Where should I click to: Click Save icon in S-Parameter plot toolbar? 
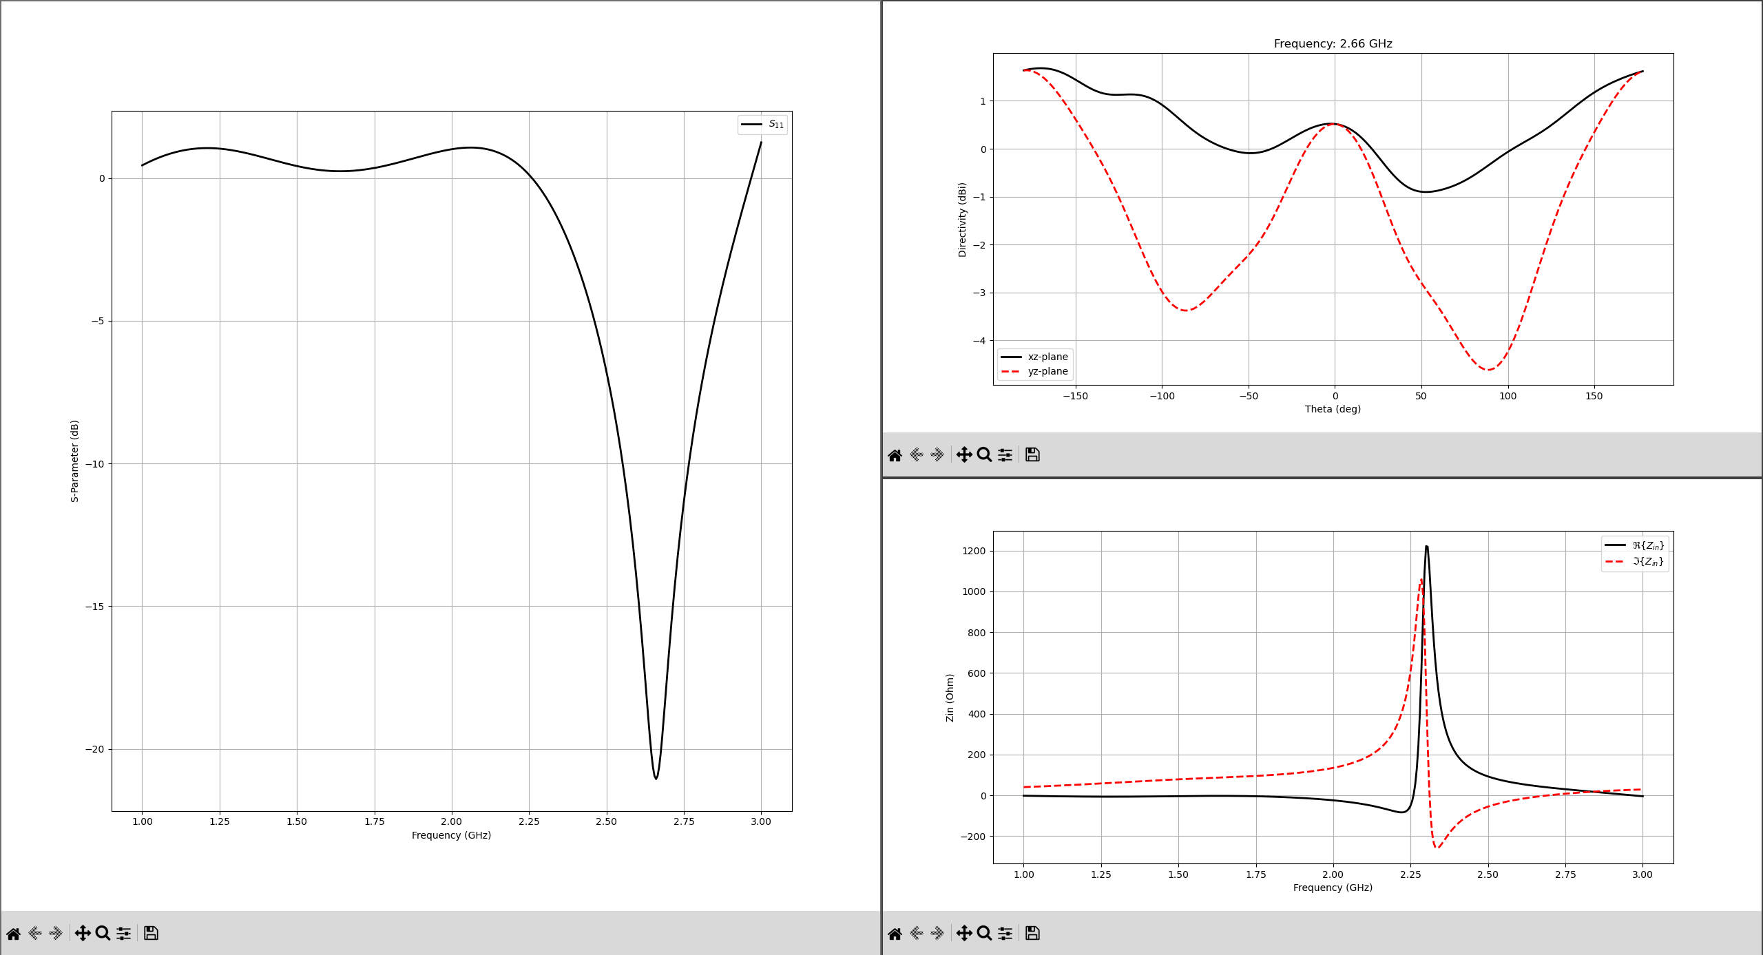151,934
